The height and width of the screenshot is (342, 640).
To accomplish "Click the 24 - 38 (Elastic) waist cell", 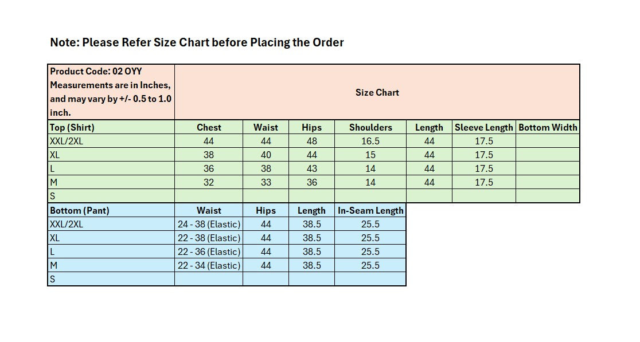I will 209,225.
